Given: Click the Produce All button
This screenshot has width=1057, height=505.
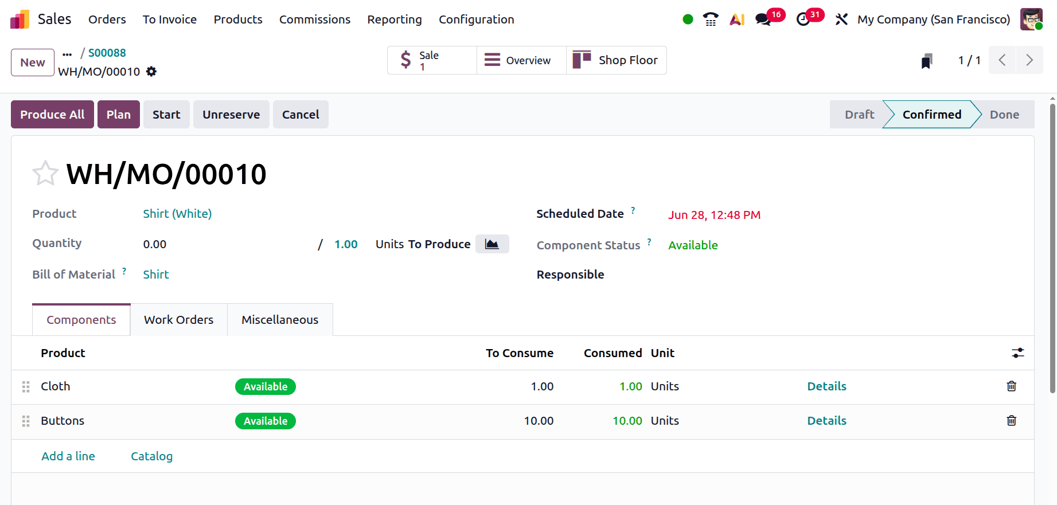Looking at the screenshot, I should (x=52, y=115).
